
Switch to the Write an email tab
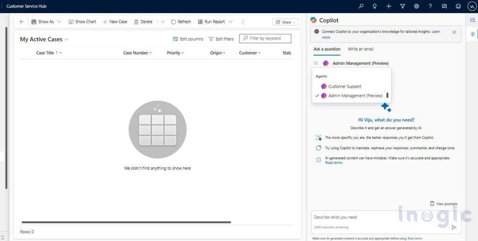point(361,49)
